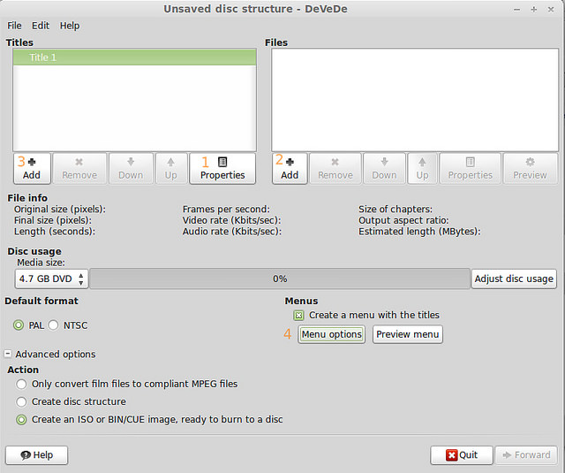Click the Forward arrow button
This screenshot has height=473, width=565.
point(525,455)
